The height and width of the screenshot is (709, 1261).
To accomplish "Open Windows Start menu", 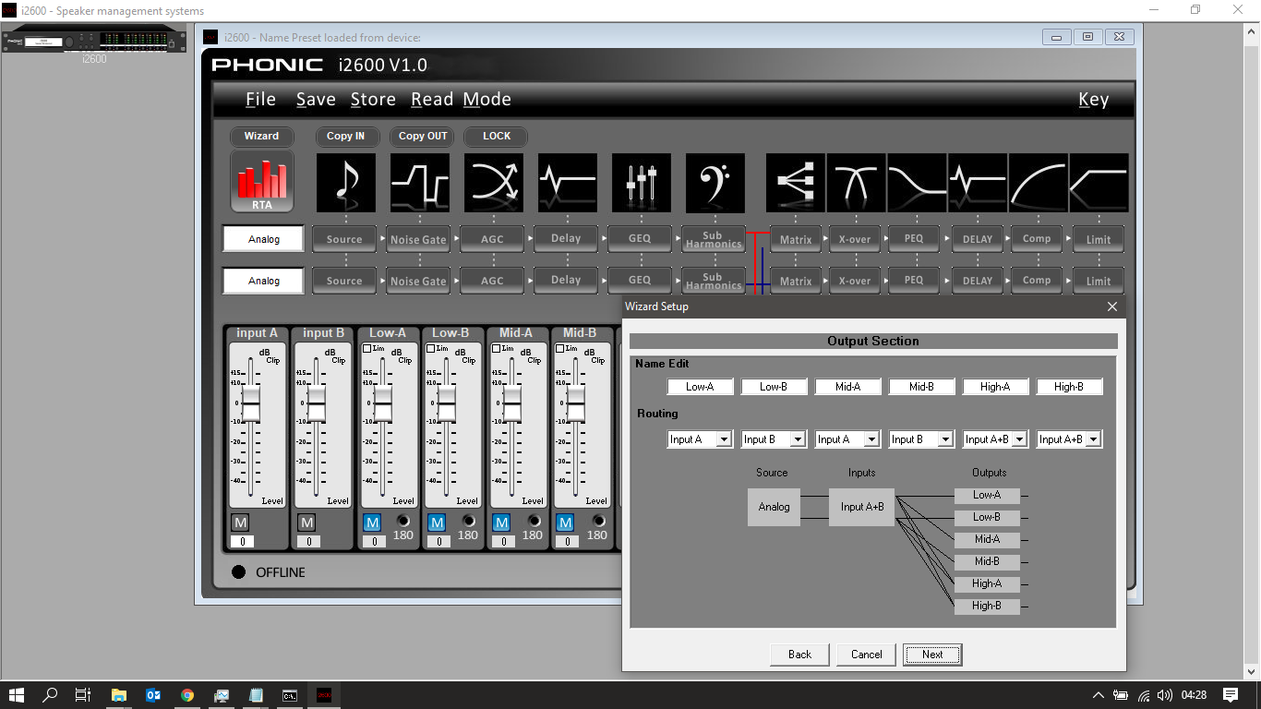I will pos(17,695).
